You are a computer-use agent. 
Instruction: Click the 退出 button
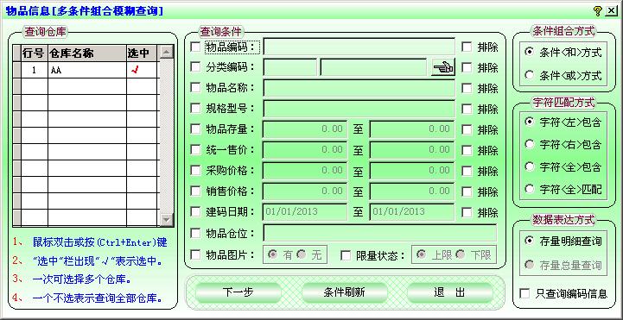(450, 292)
